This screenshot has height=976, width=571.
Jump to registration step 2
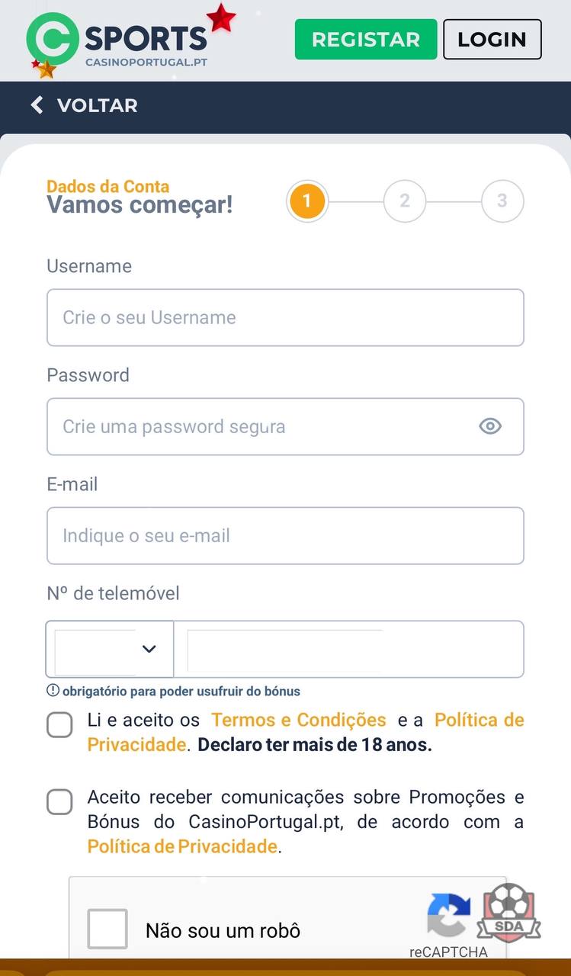(404, 201)
